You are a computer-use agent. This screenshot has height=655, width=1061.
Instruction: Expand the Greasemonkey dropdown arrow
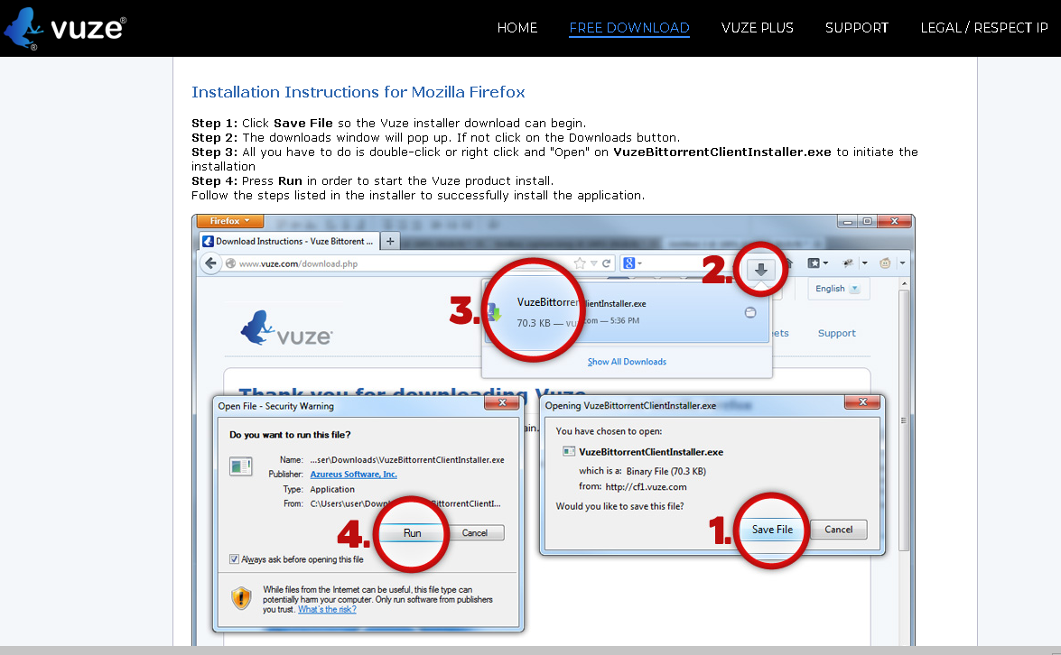[902, 263]
